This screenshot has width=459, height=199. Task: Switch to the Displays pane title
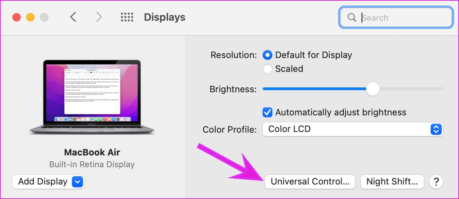[x=164, y=17]
